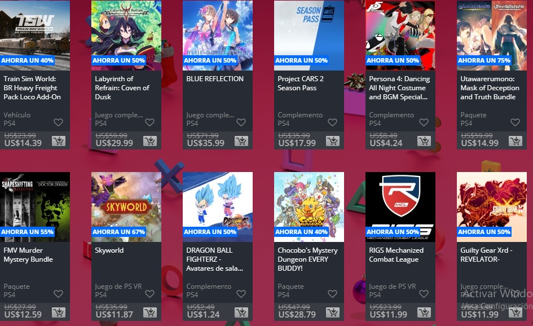
Task: Add Train Sim World add-on to cart
Action: point(59,141)
